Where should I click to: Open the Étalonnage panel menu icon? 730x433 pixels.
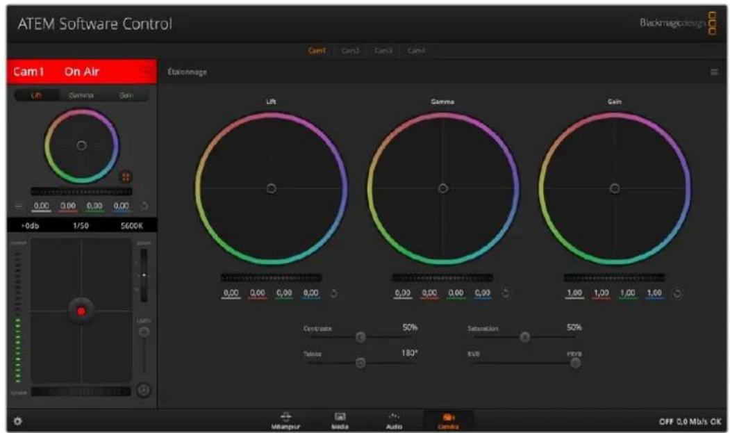[x=714, y=72]
